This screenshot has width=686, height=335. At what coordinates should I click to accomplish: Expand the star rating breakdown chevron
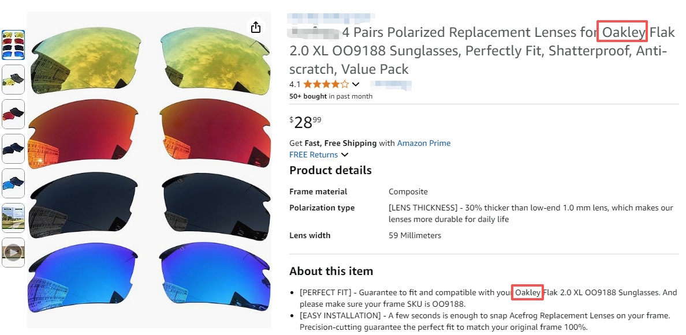[356, 85]
